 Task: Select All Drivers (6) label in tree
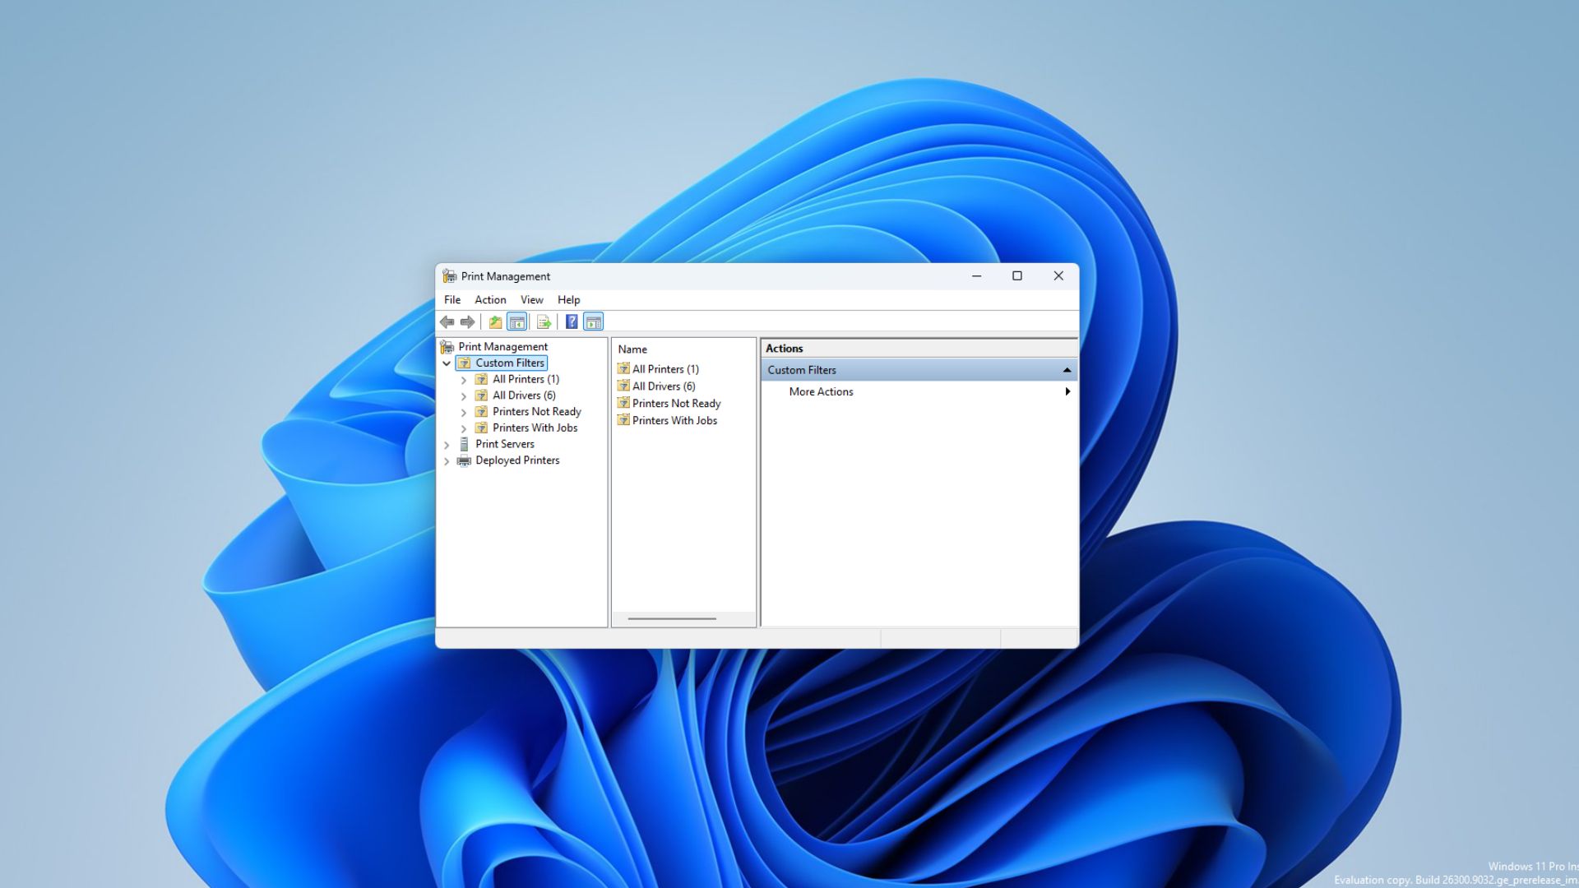tap(524, 395)
